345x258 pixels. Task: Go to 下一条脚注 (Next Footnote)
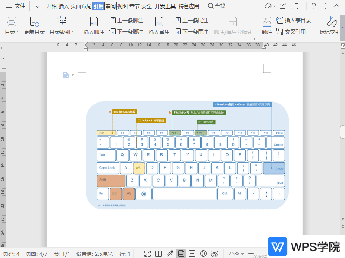[x=126, y=32]
